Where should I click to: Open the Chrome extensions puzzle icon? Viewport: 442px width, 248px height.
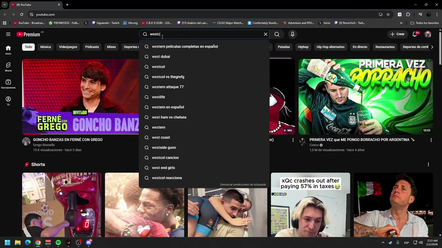408,14
